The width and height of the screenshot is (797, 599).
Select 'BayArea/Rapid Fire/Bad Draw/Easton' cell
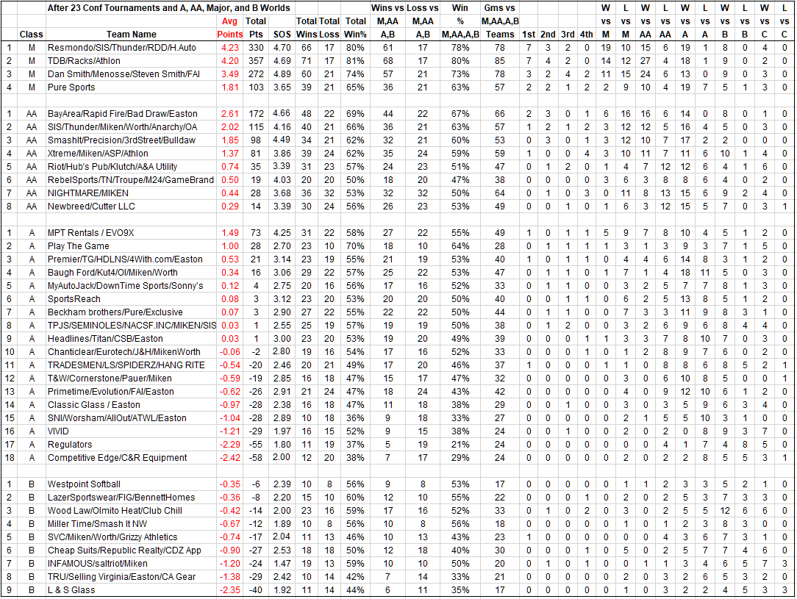pos(131,114)
